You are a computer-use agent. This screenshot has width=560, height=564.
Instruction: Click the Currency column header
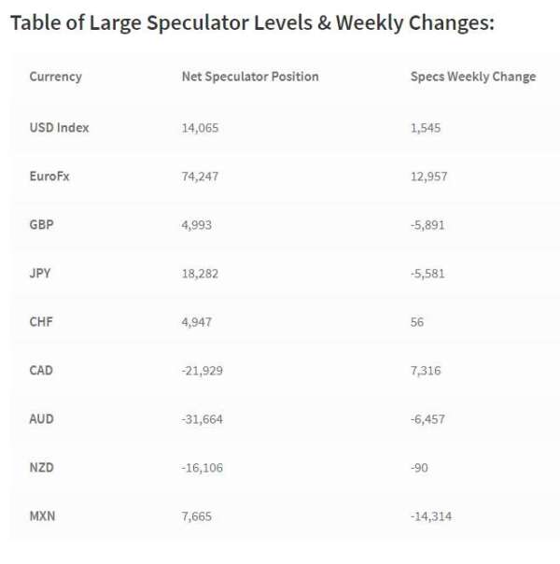pos(56,77)
